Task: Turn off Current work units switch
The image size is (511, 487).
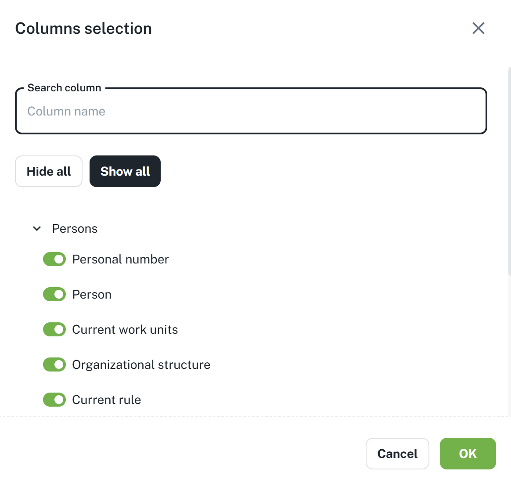Action: click(x=54, y=329)
